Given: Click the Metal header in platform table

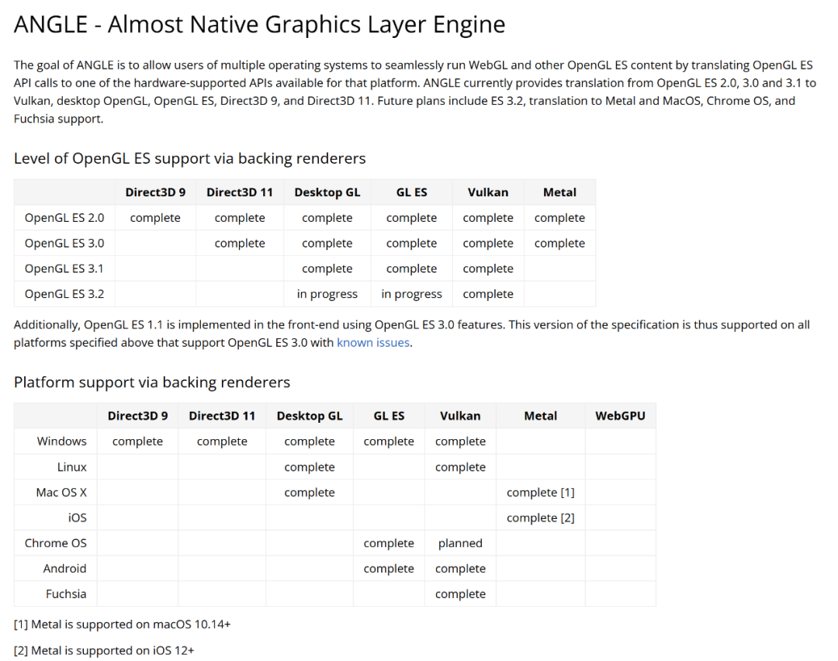Looking at the screenshot, I should pyautogui.click(x=540, y=416).
